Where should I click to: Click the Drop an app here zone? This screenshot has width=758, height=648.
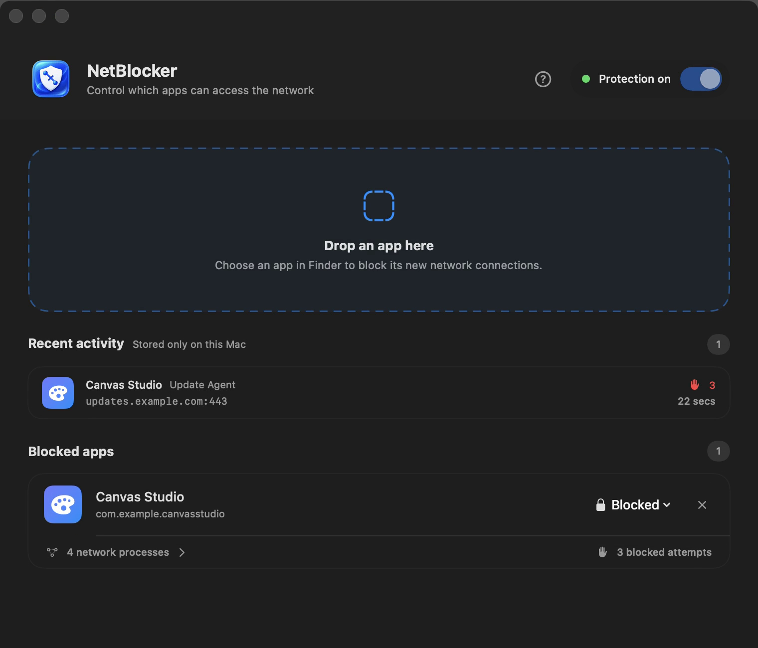379,230
